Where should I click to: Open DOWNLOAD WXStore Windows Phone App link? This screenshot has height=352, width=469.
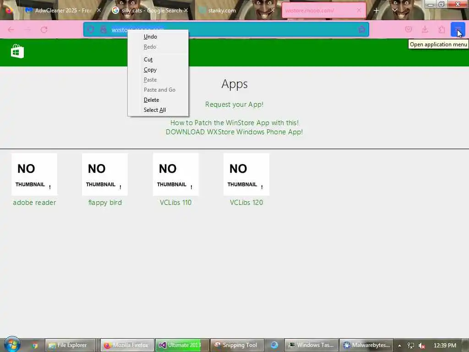click(x=234, y=132)
